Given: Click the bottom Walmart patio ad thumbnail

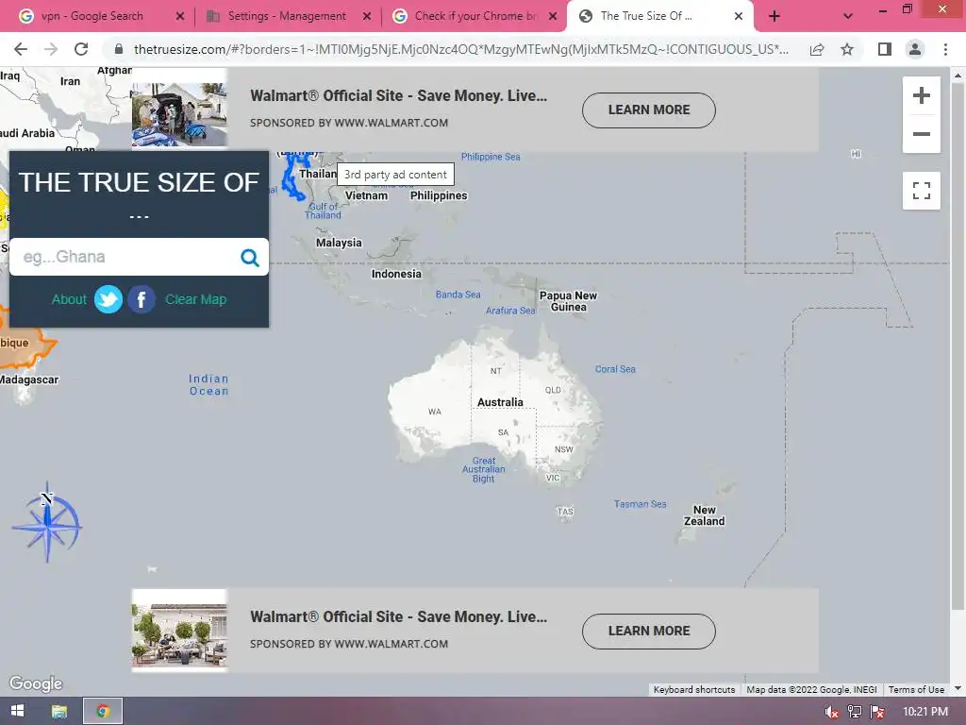Looking at the screenshot, I should pyautogui.click(x=179, y=635).
